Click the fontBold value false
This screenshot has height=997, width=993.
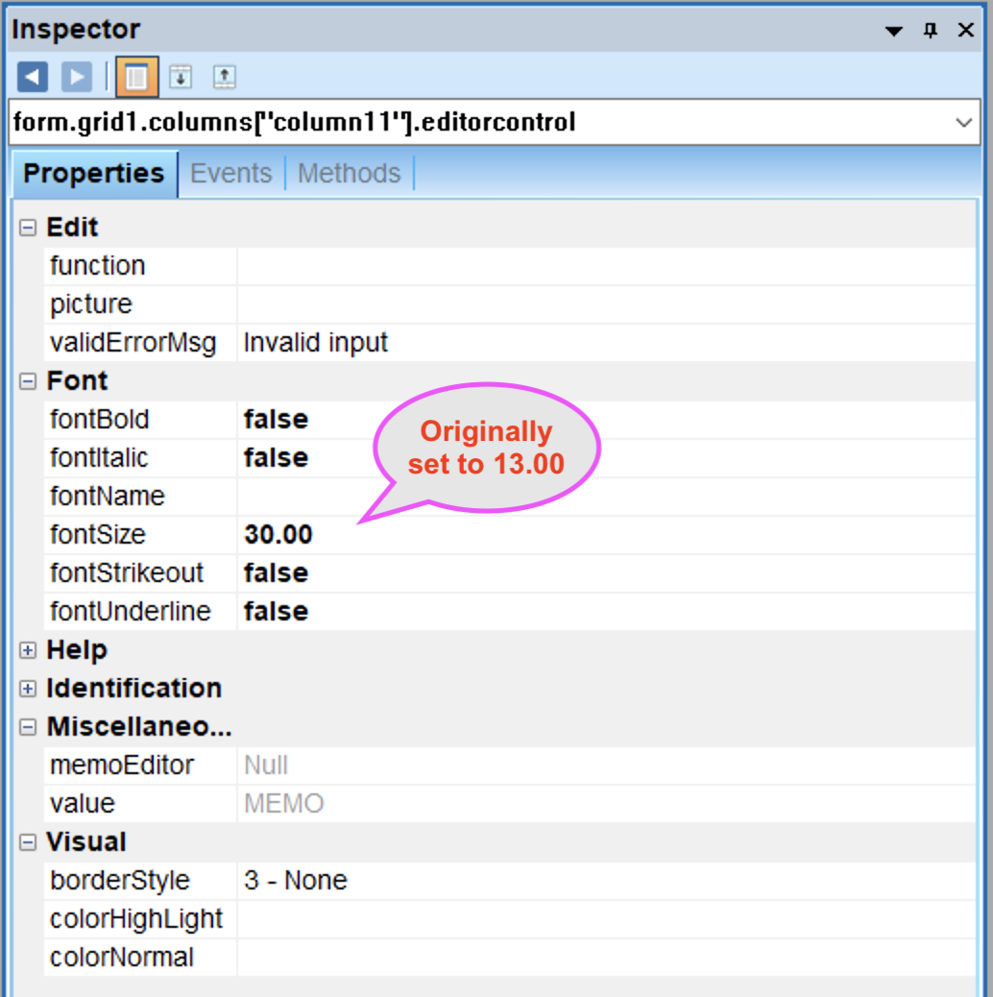point(277,420)
